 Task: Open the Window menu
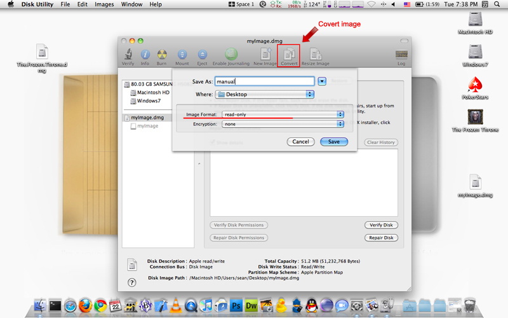[x=131, y=4]
